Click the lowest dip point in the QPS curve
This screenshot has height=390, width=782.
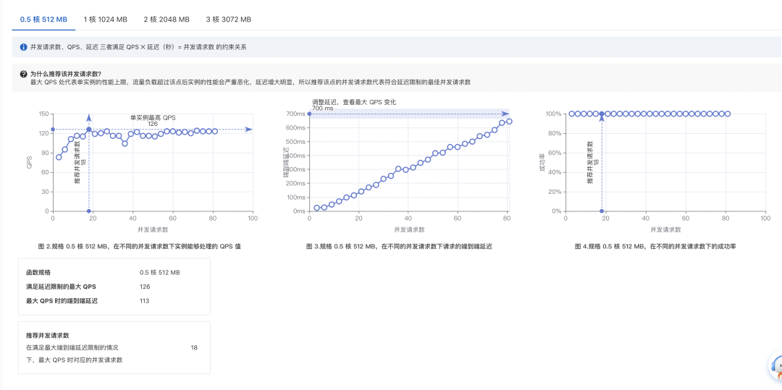pos(125,143)
